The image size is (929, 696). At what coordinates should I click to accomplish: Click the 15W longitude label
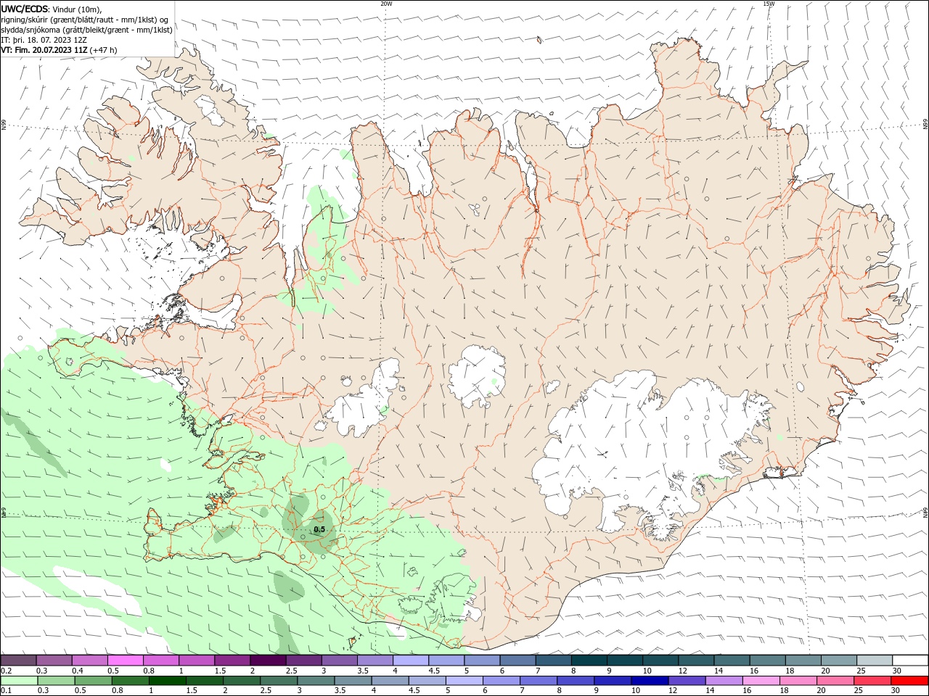(768, 4)
